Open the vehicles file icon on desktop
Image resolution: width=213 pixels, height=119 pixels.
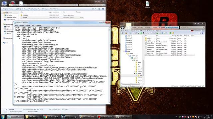[147, 4]
